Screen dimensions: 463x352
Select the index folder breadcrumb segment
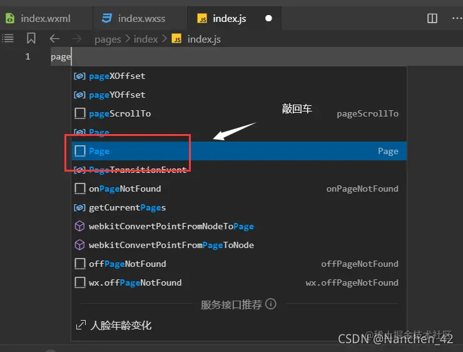click(146, 39)
